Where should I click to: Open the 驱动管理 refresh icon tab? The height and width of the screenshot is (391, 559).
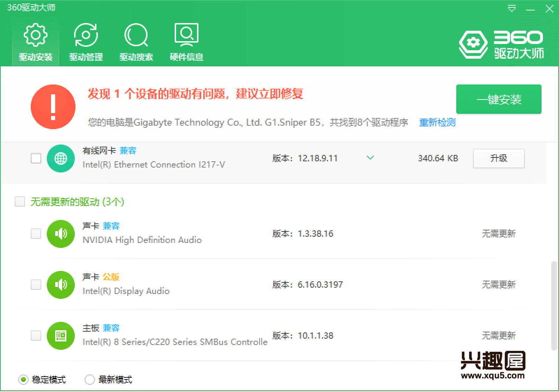86,42
